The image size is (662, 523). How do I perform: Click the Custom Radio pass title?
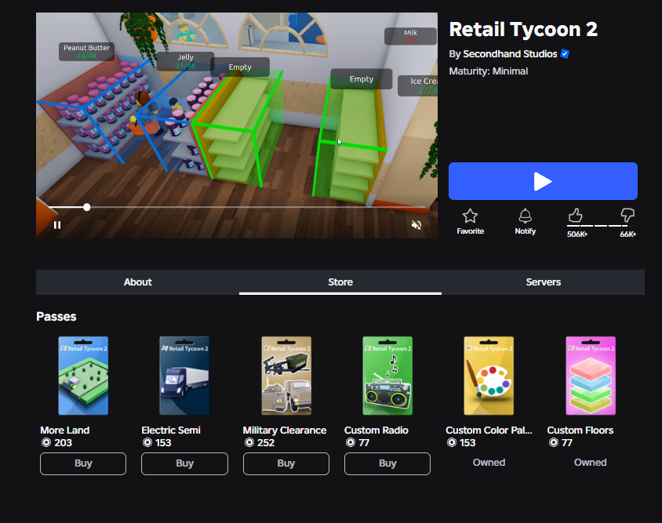pyautogui.click(x=376, y=430)
